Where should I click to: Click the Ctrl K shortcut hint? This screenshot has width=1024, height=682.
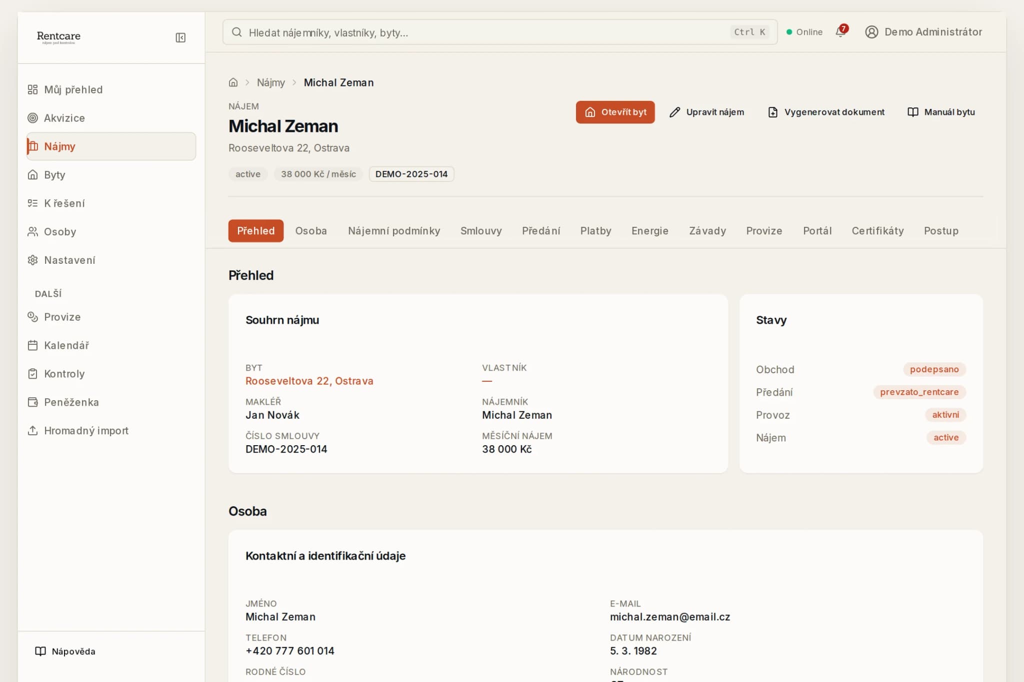tap(749, 32)
